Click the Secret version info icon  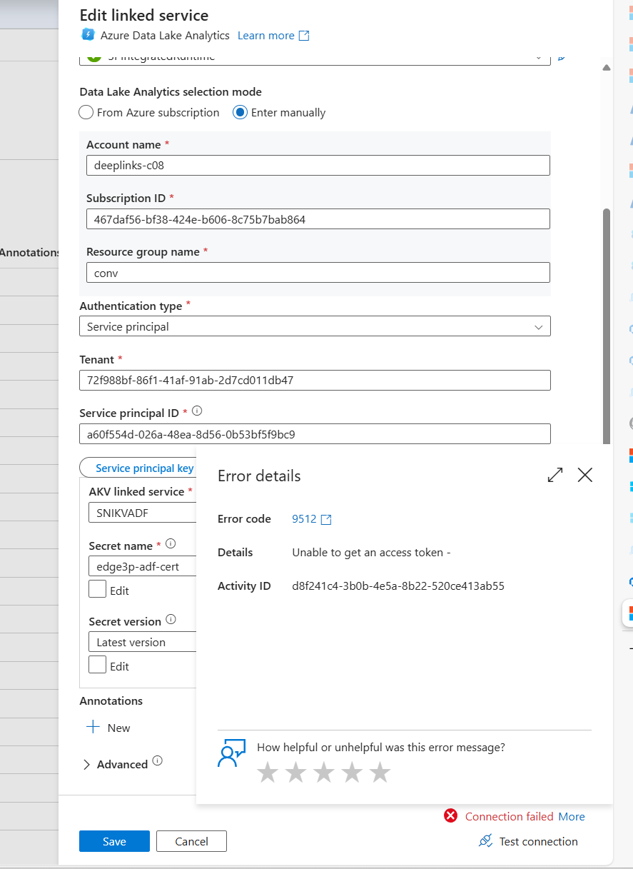click(x=171, y=620)
